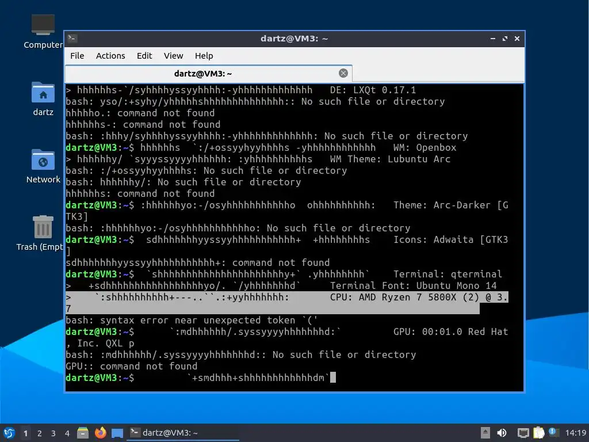Launch Firefox from the panel
589x442 pixels.
tap(100, 433)
